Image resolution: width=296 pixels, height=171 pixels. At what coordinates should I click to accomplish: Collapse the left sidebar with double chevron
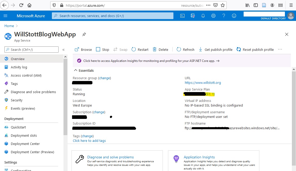(x=64, y=50)
